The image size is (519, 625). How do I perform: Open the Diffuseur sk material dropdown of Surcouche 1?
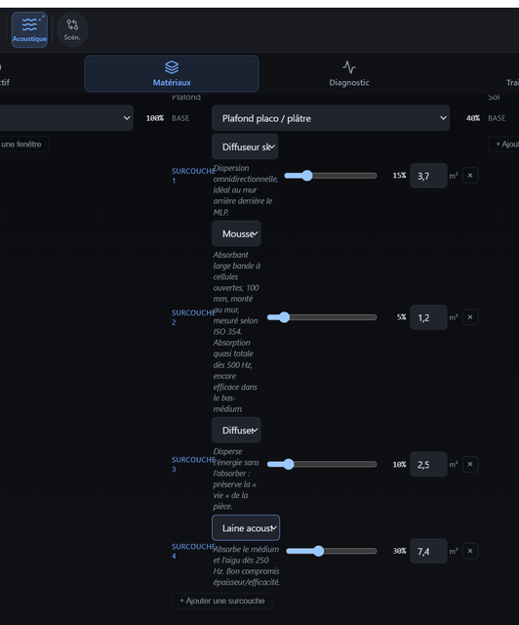(245, 146)
